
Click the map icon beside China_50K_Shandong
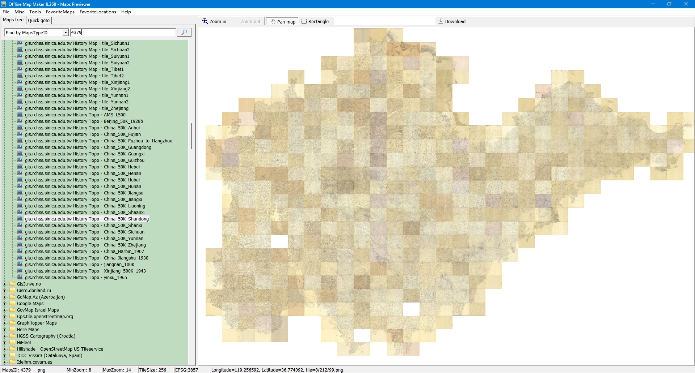point(20,219)
